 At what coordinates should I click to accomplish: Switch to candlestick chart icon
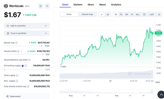click(x=108, y=14)
